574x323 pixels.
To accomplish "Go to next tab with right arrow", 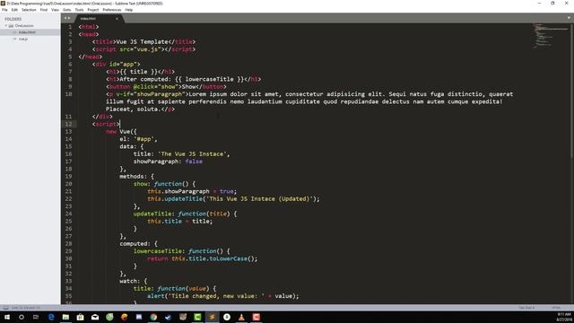I will tap(69, 18).
